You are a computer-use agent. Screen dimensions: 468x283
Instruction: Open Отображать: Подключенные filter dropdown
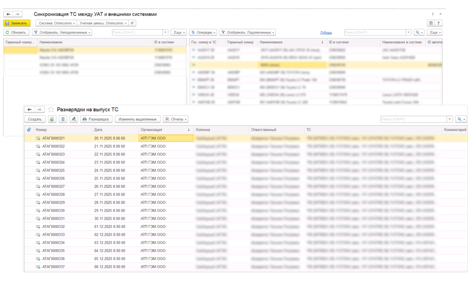(248, 32)
